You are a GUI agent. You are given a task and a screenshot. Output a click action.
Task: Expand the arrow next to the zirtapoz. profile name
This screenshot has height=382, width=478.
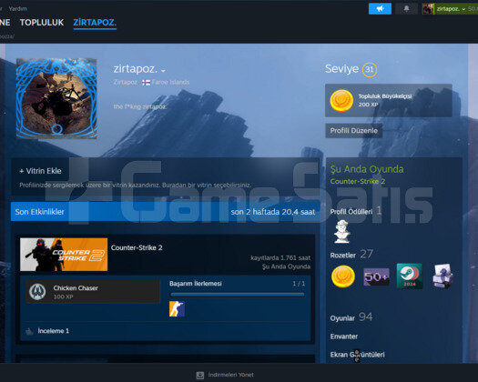click(x=163, y=71)
